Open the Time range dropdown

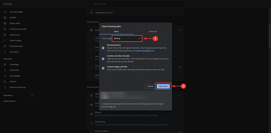click(127, 39)
